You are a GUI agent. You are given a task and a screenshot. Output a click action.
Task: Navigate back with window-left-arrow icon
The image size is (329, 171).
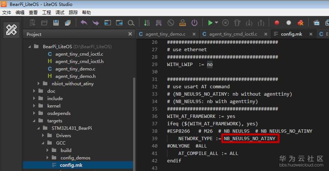click(x=108, y=23)
